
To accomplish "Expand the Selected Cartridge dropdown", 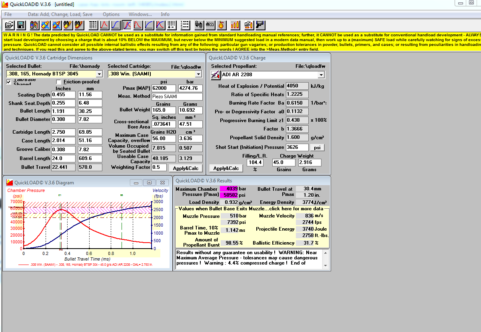I will [198, 74].
